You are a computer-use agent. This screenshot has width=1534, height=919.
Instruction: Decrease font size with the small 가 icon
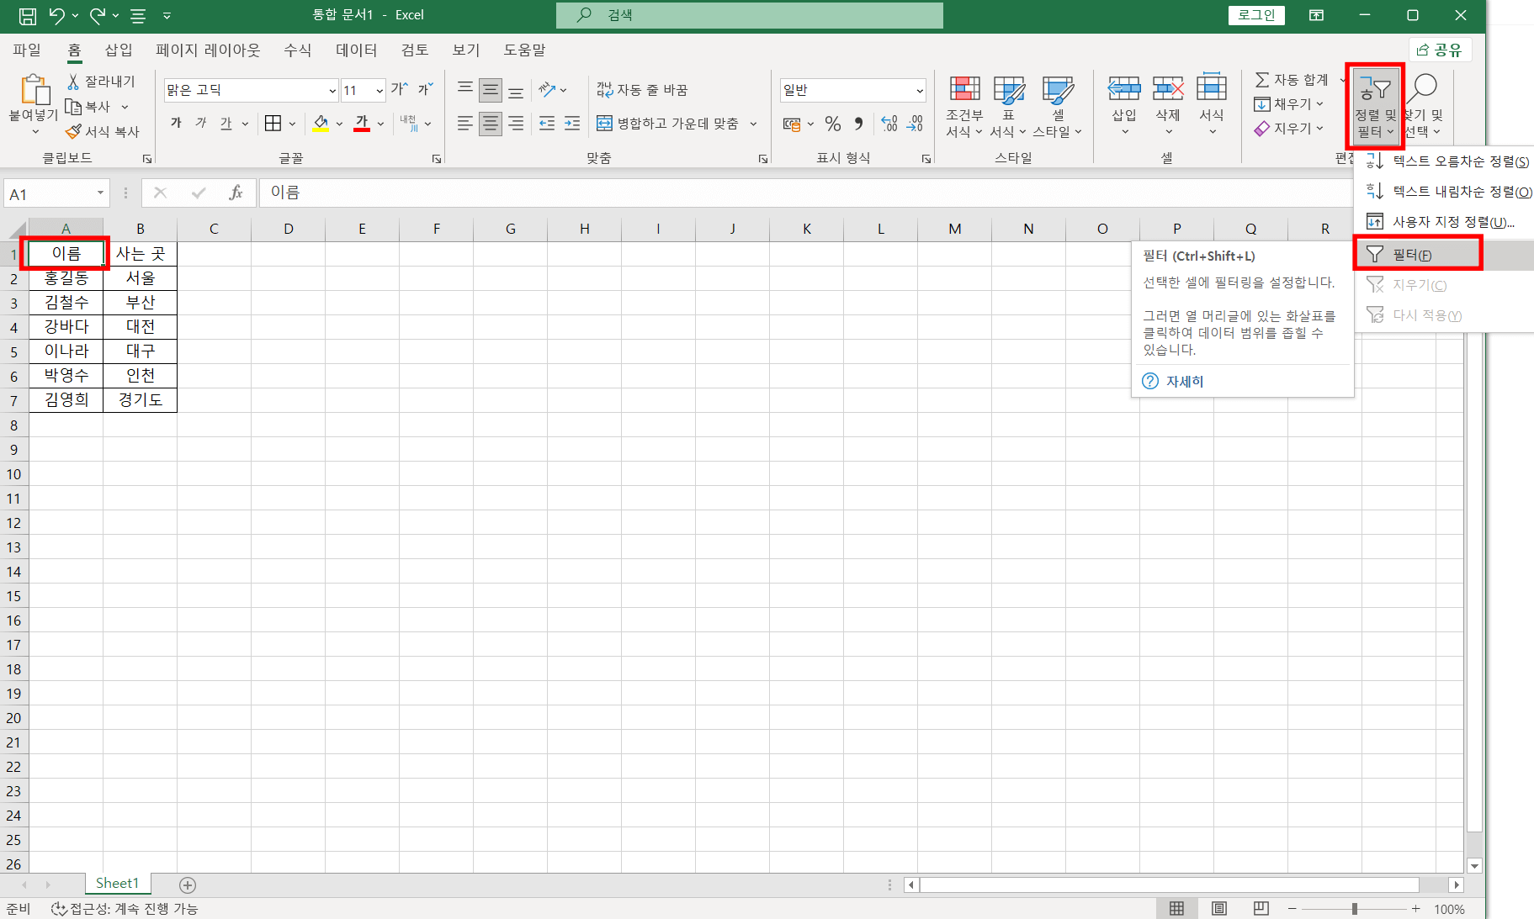425,90
